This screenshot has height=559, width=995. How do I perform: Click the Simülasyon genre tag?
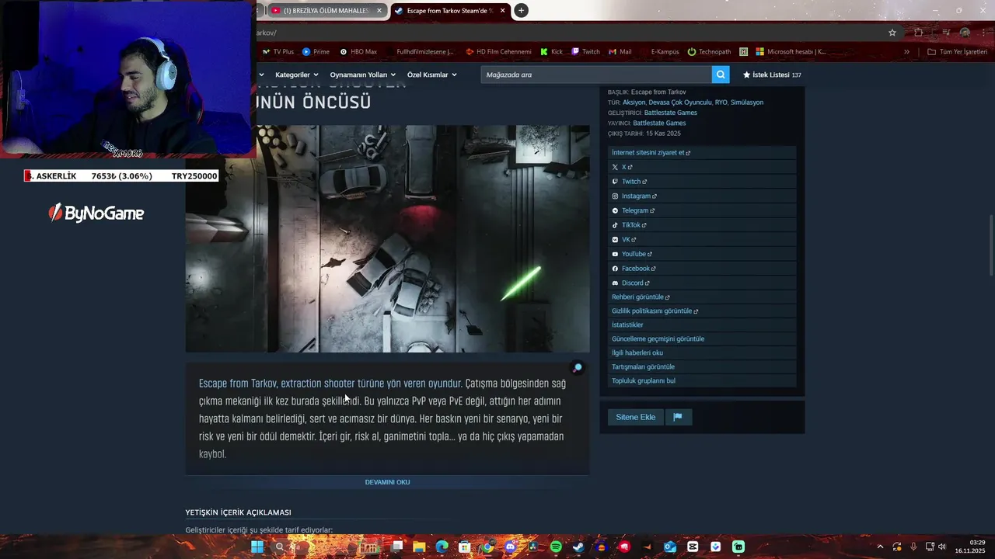(x=747, y=102)
